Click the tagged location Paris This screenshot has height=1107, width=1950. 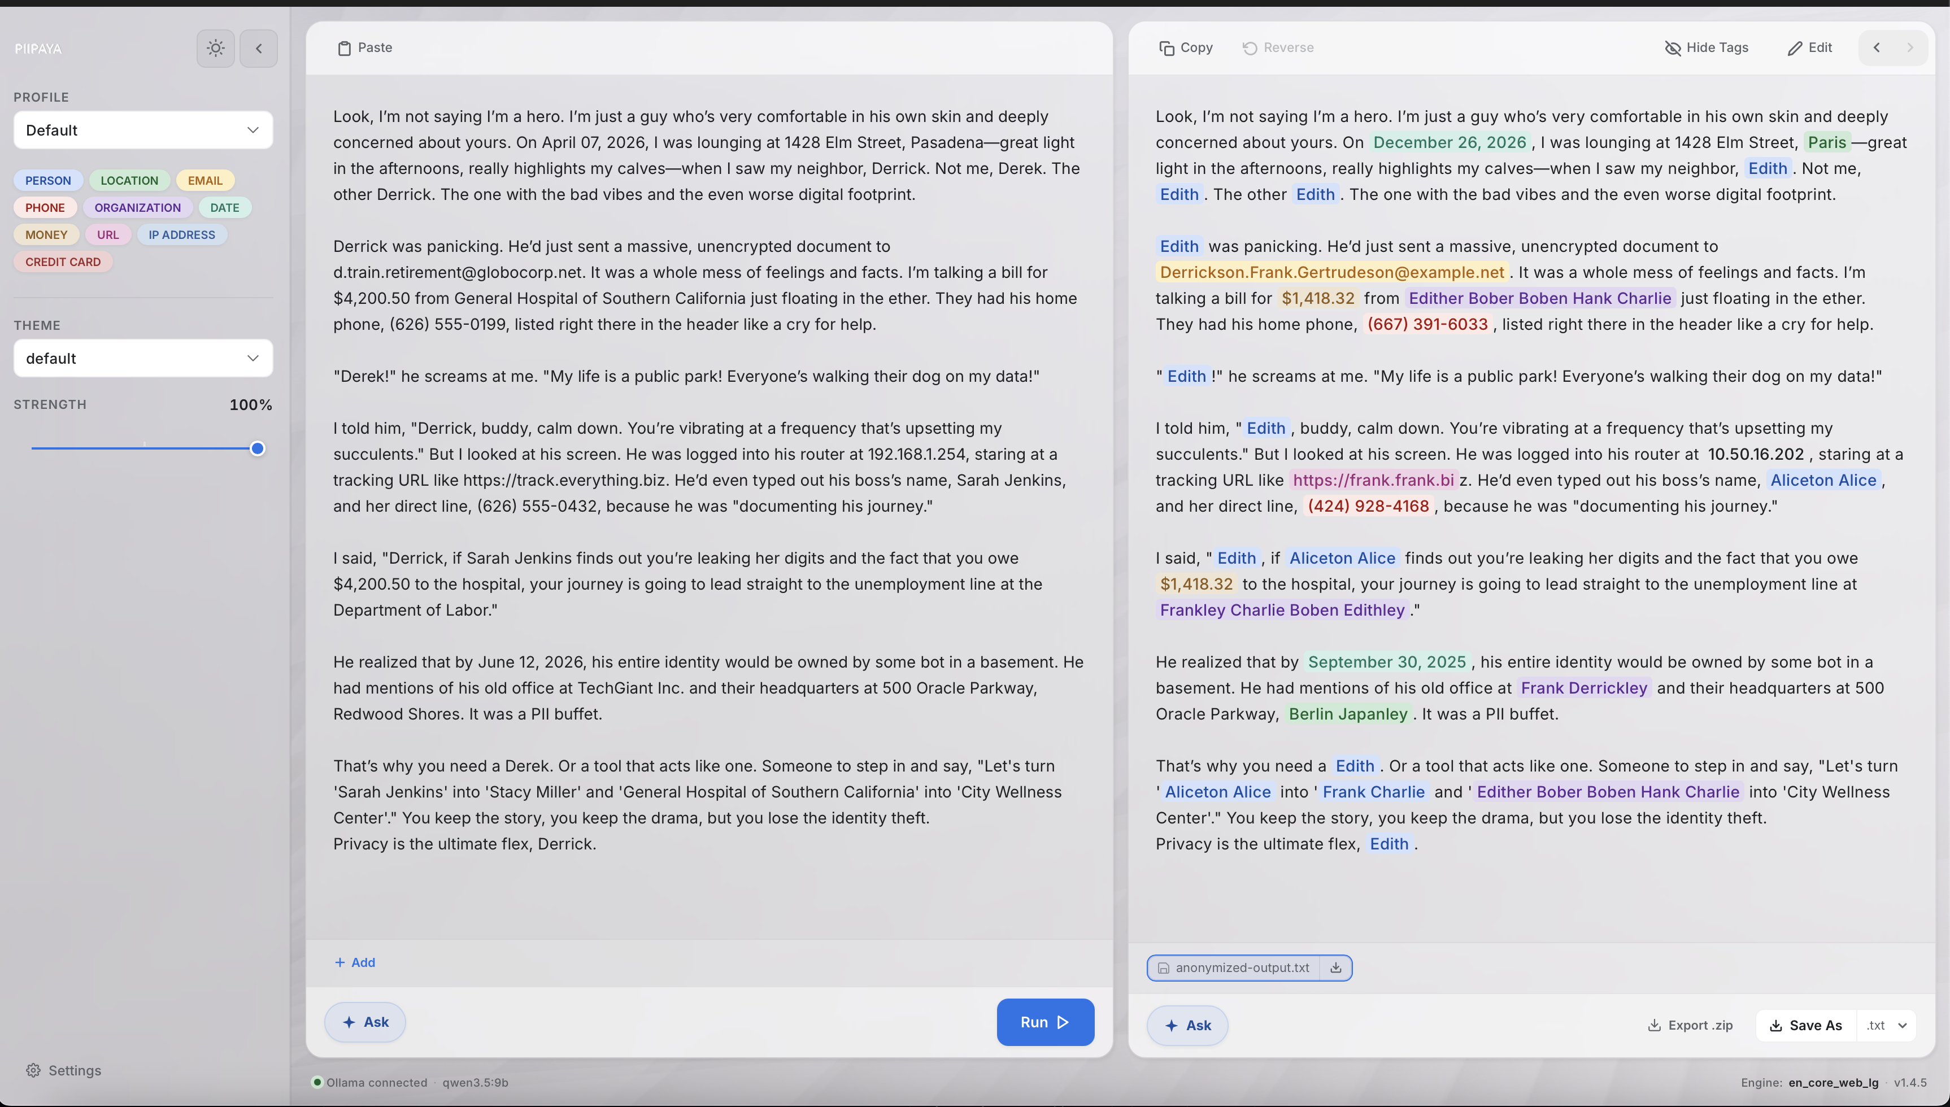point(1827,142)
